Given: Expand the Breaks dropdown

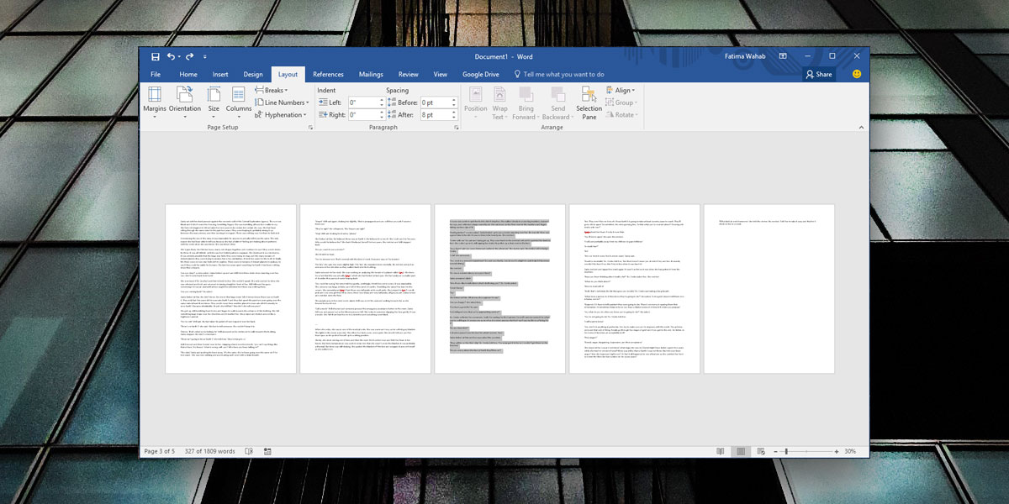Looking at the screenshot, I should (x=274, y=90).
